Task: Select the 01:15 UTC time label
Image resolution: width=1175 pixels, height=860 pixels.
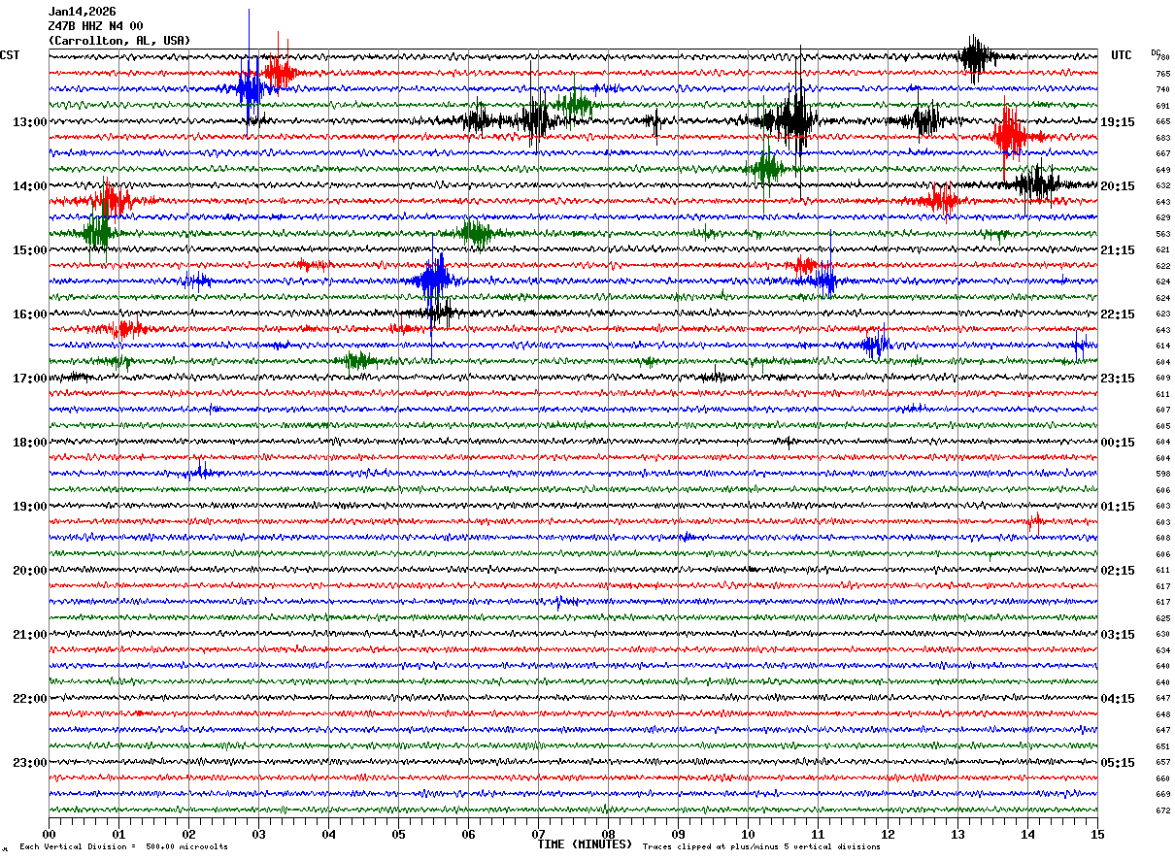Action: (1119, 507)
